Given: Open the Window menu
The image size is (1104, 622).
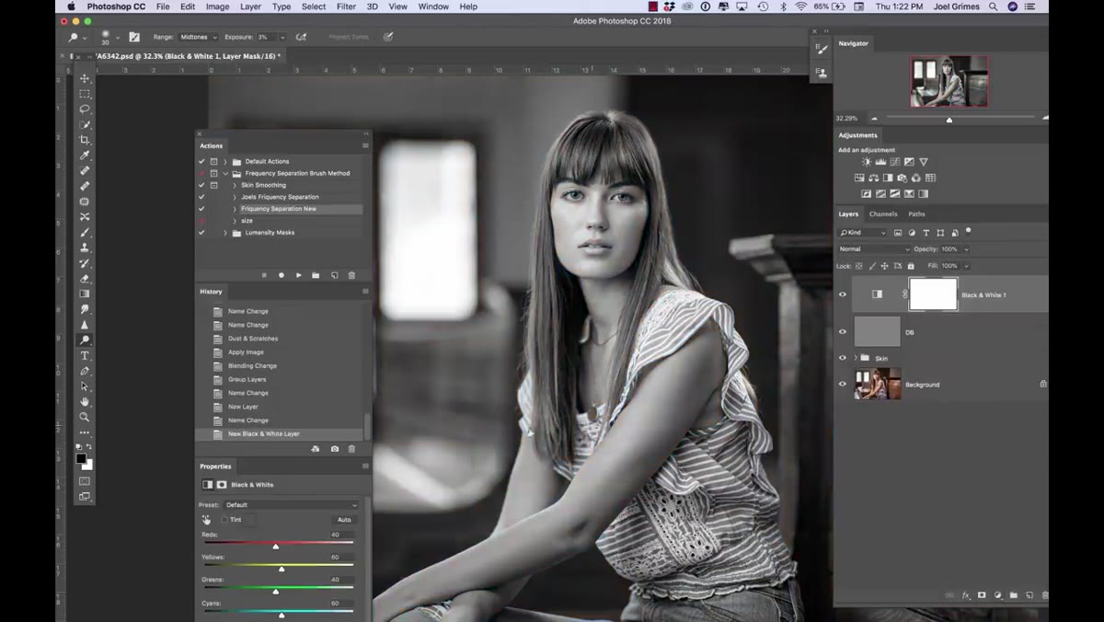Looking at the screenshot, I should tap(433, 6).
